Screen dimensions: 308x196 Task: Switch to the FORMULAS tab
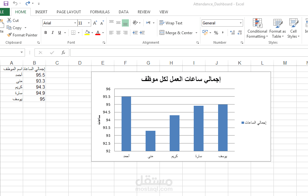pyautogui.click(x=100, y=12)
